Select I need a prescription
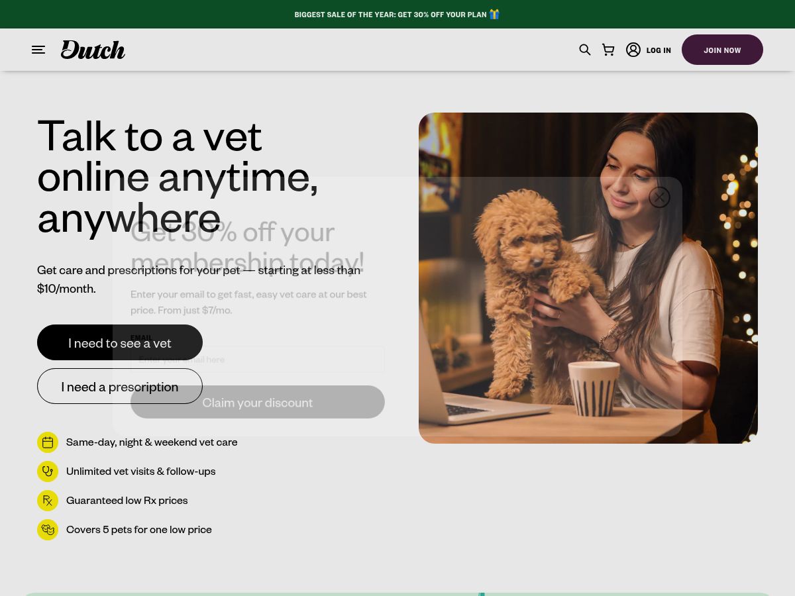 (x=120, y=386)
